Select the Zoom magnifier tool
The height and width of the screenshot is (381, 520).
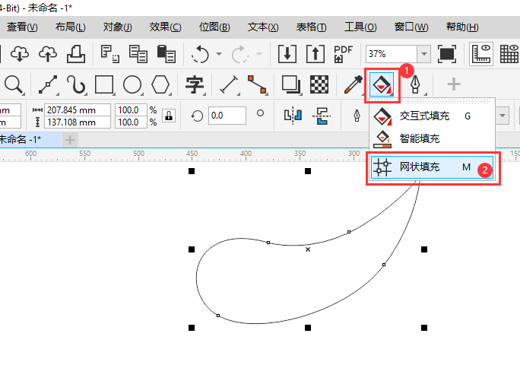click(x=14, y=84)
